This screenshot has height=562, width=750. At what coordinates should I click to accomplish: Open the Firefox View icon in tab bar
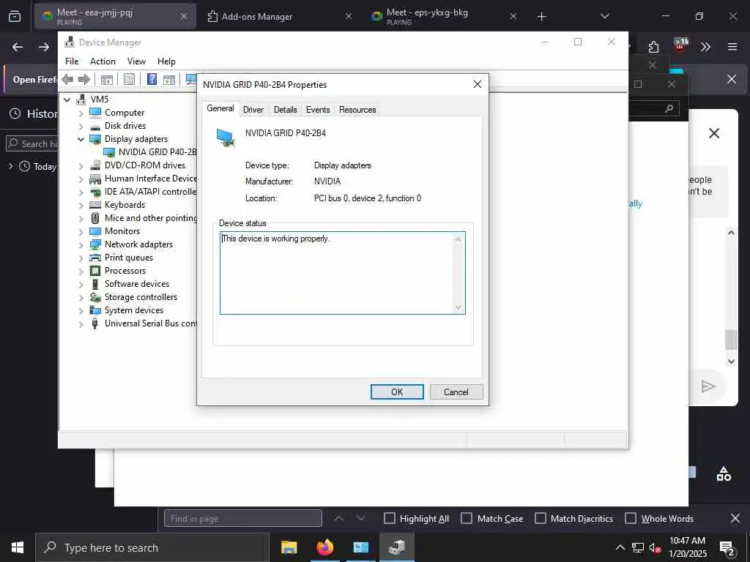pyautogui.click(x=15, y=16)
